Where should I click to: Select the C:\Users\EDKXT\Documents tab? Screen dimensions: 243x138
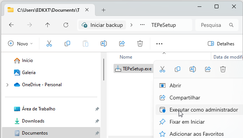click(48, 10)
